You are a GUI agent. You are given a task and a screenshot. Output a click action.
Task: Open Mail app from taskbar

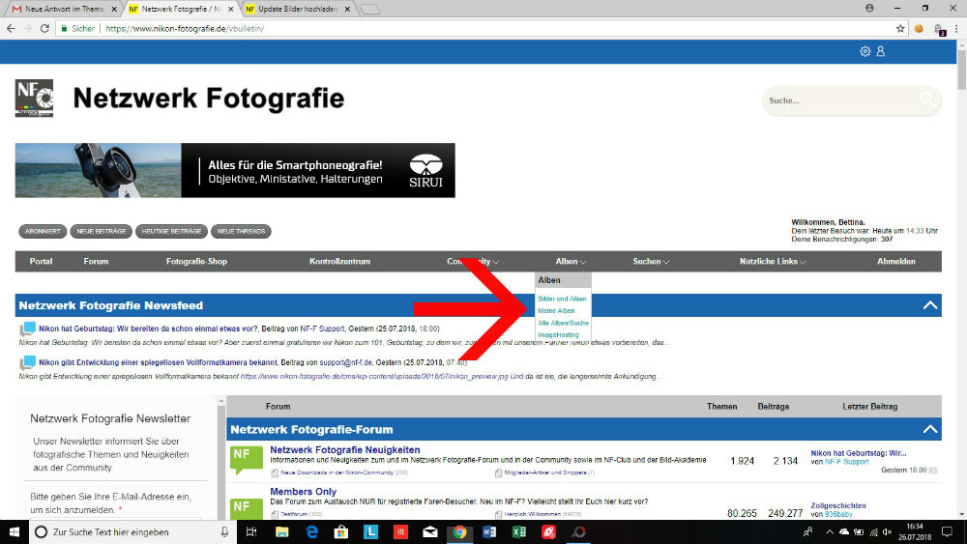pos(430,531)
